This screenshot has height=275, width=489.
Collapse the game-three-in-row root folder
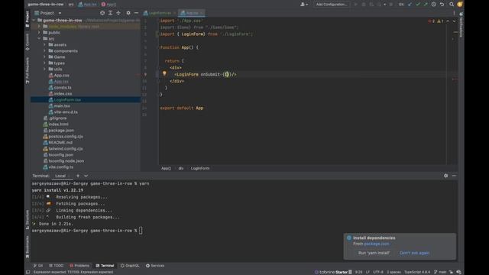(34, 21)
